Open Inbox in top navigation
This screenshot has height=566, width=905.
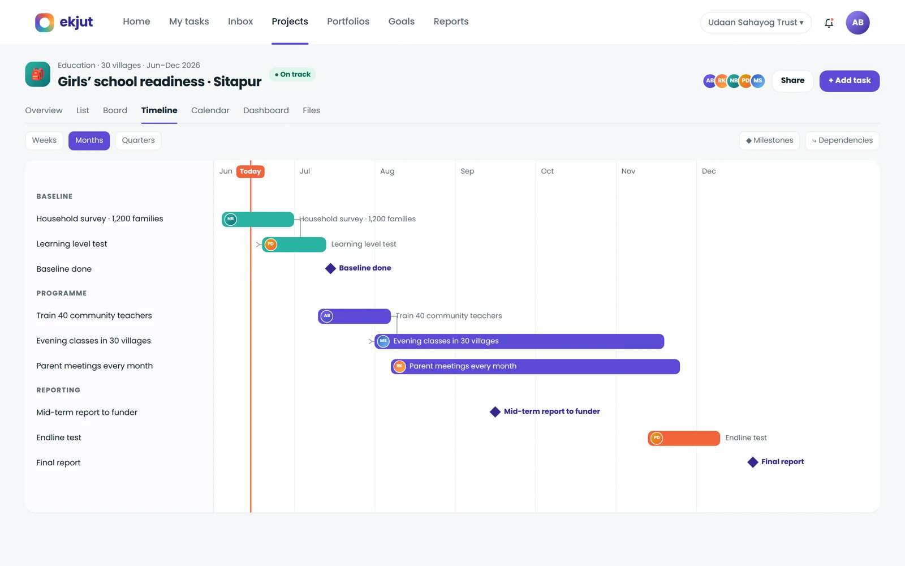coord(240,22)
